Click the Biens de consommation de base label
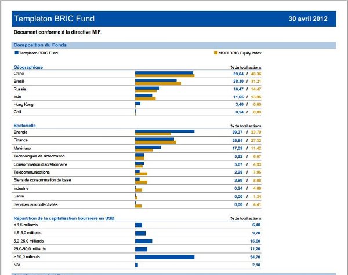The image size is (348, 275). tap(42, 180)
